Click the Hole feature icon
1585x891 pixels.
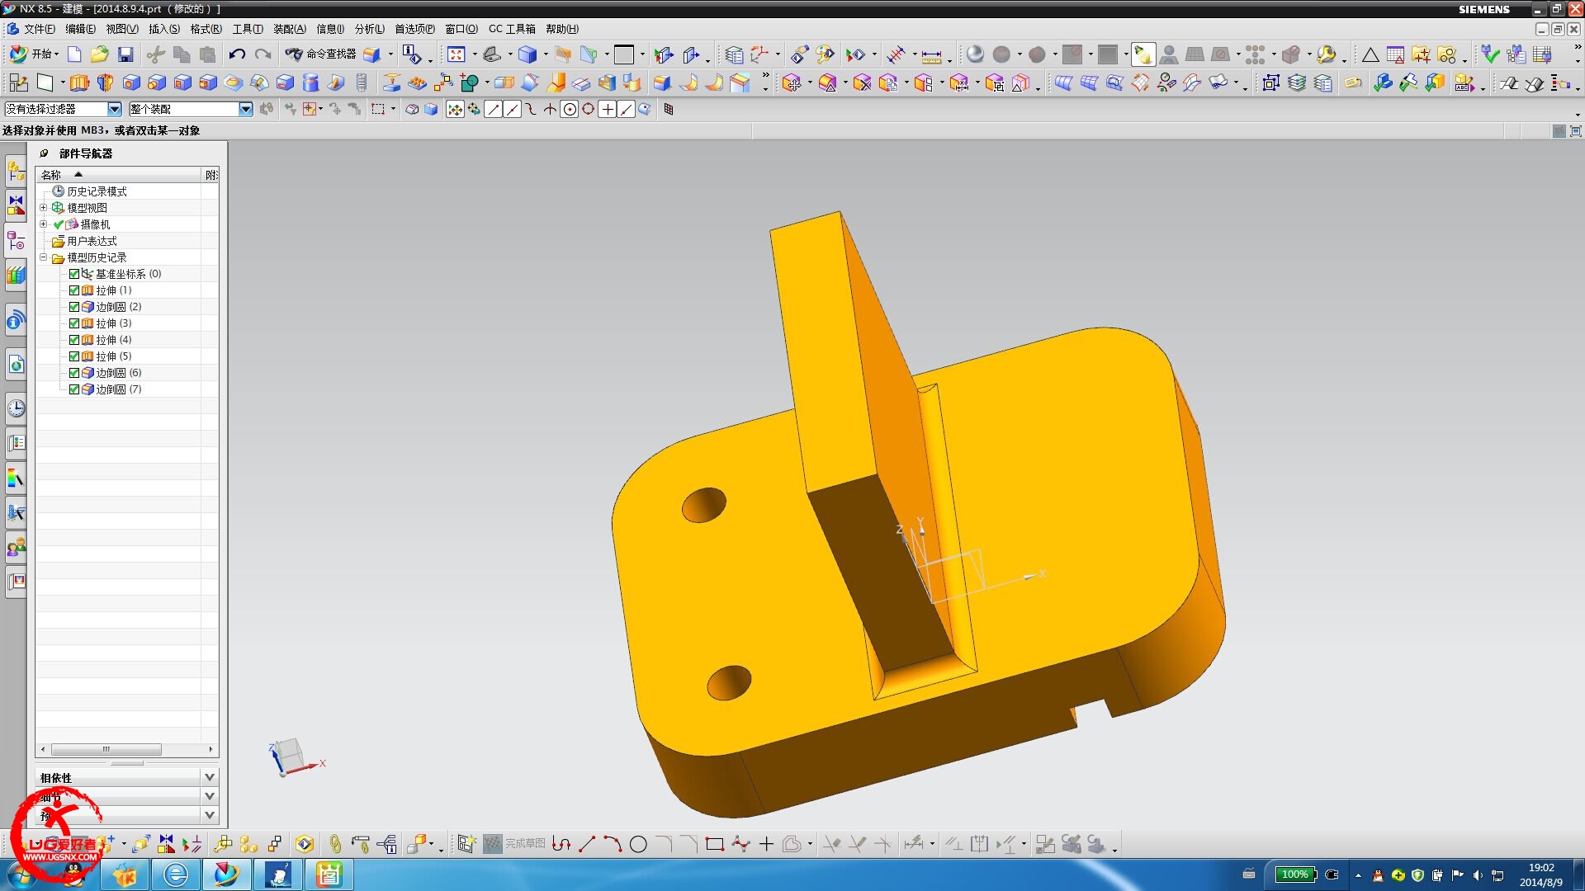tap(131, 82)
